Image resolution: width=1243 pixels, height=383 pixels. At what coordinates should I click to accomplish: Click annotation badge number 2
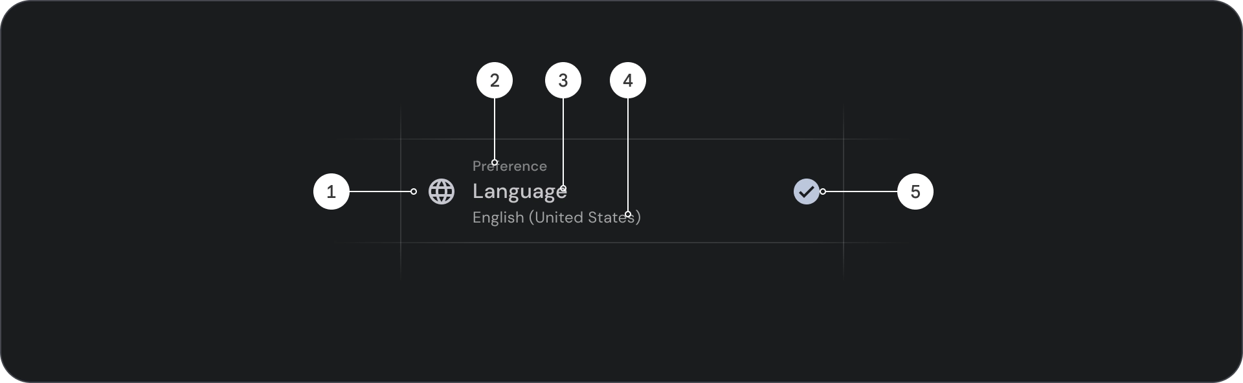coord(495,80)
